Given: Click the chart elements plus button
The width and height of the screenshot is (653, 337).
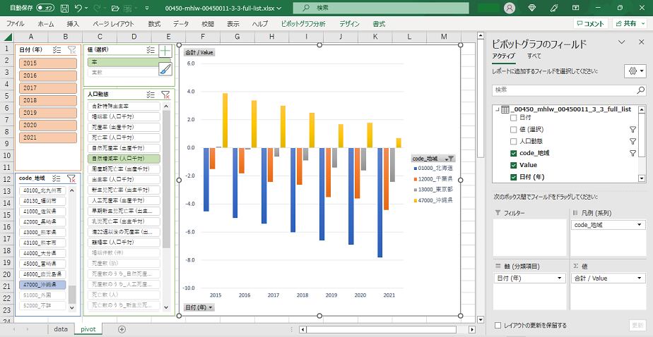Looking at the screenshot, I should [165, 51].
